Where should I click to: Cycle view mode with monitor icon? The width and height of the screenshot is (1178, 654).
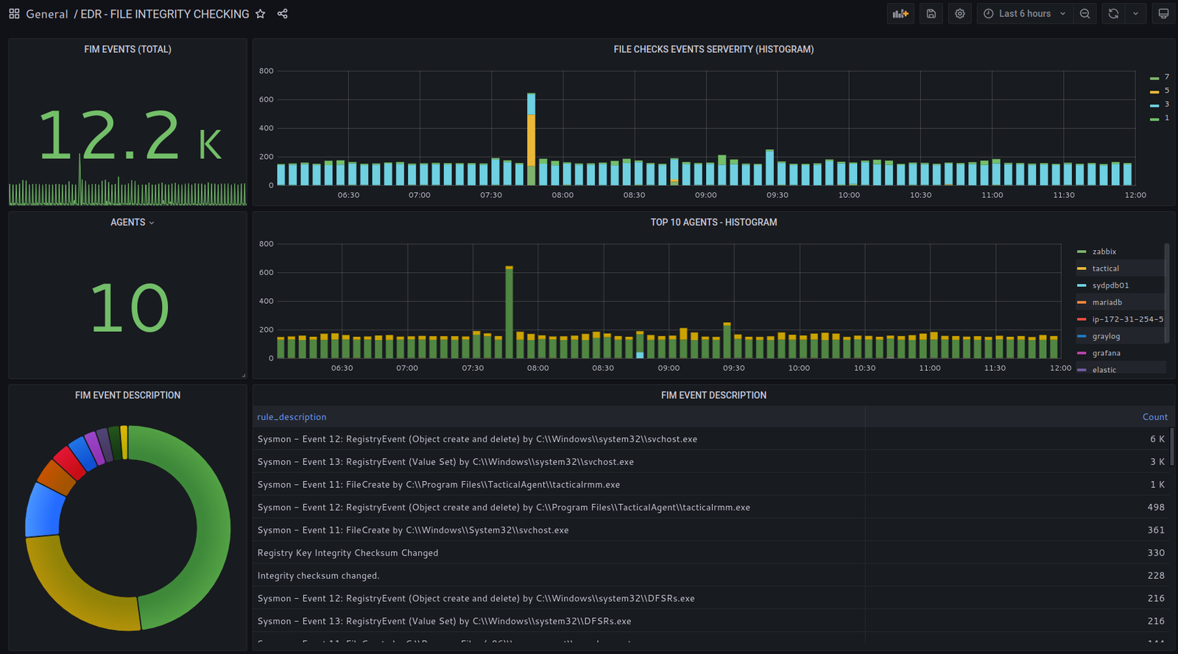[1163, 14]
